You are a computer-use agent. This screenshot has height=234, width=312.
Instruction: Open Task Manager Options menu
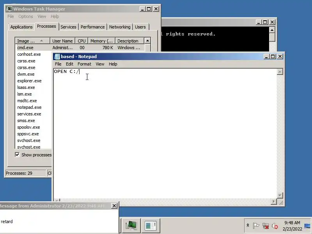26,16
